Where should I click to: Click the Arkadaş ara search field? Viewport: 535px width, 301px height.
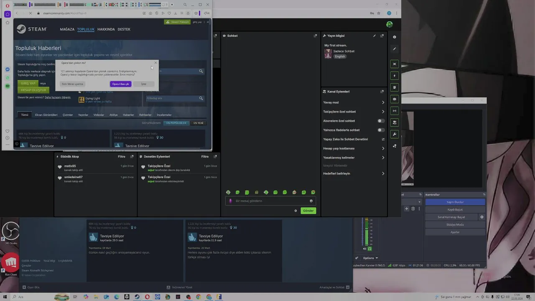point(175,98)
